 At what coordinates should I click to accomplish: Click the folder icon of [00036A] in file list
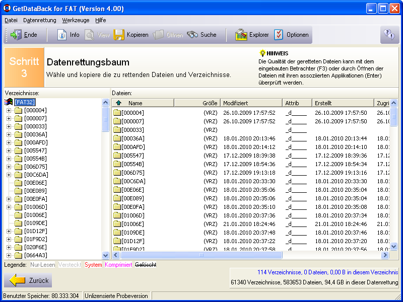[117, 138]
